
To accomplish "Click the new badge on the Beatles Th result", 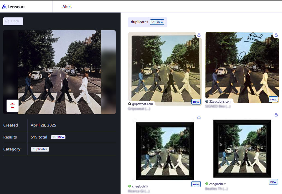I will [x=273, y=181].
